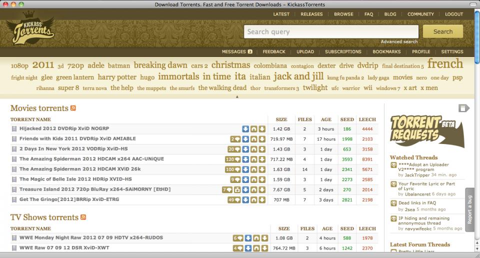Click LOGOUT in the top navigation
The image size is (480, 258).
454,14
